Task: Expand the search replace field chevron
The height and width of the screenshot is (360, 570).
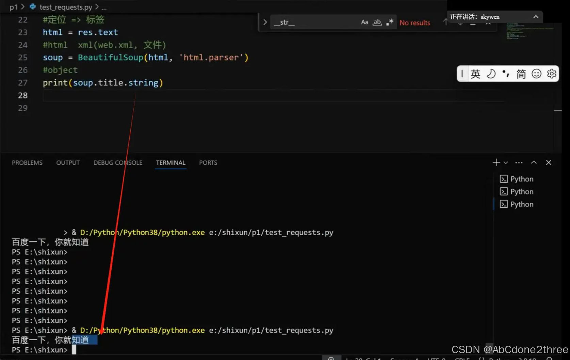Action: coord(265,22)
